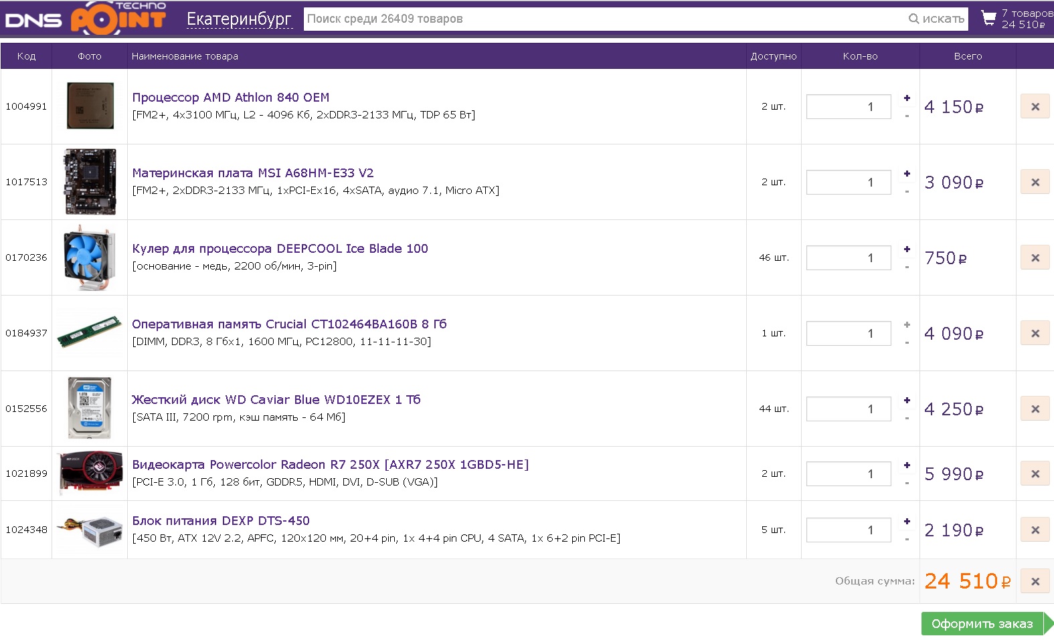This screenshot has width=1054, height=640.
Task: Click product code 1017513
Action: (x=26, y=182)
